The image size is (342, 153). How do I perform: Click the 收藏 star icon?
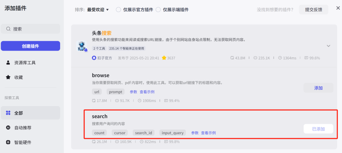point(8,77)
